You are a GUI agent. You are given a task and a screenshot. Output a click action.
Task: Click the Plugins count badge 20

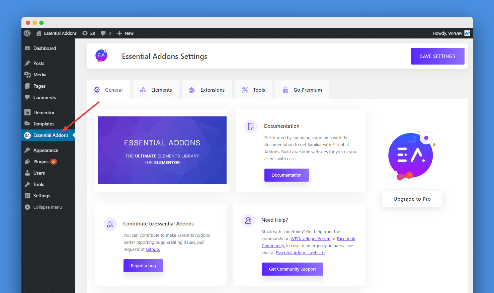pos(54,162)
